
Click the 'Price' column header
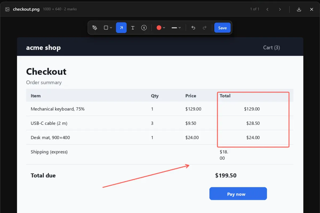191,96
